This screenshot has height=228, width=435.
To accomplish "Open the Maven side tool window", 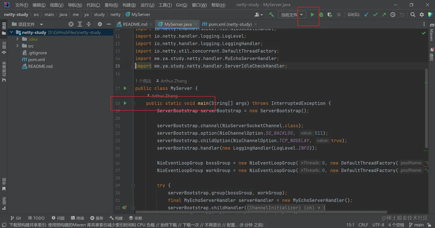I will [432, 32].
